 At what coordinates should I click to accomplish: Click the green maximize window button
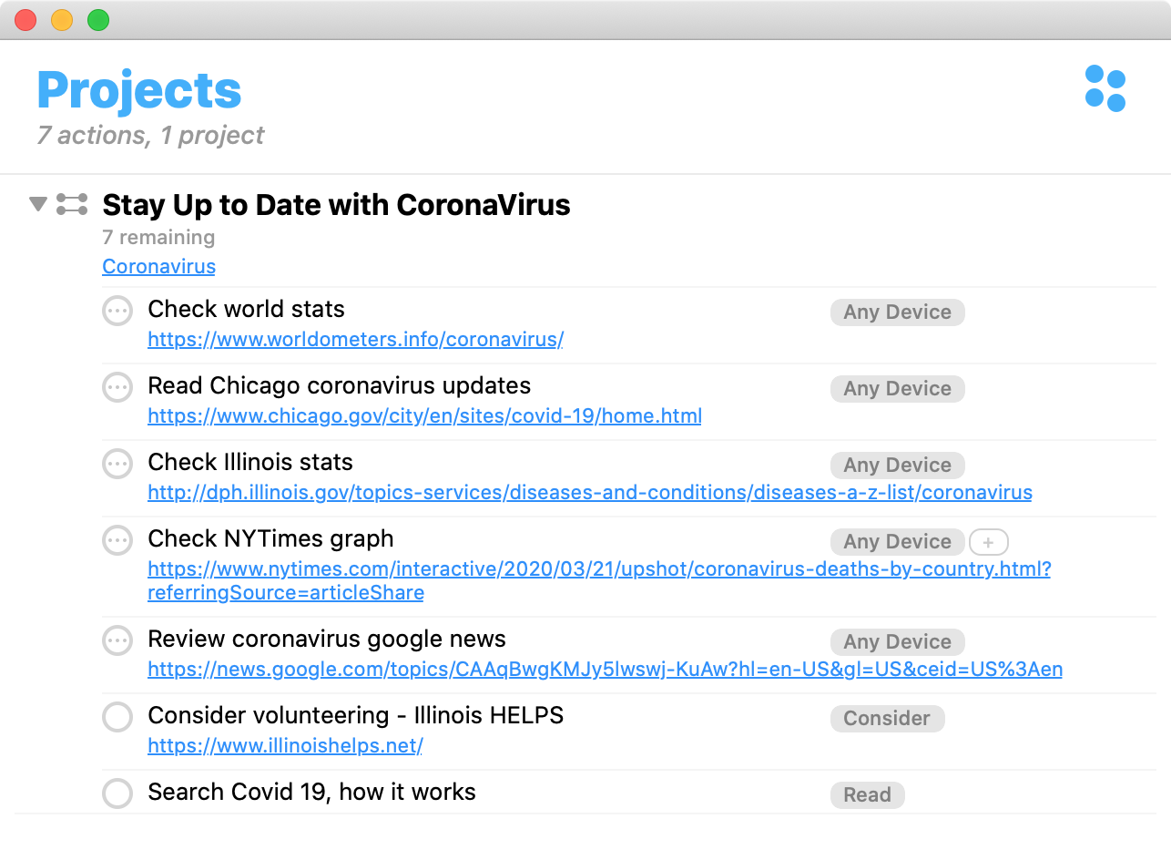98,20
